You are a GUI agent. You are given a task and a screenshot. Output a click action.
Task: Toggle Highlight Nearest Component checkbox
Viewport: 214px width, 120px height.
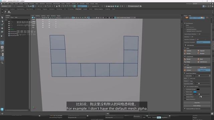(x=185, y=31)
